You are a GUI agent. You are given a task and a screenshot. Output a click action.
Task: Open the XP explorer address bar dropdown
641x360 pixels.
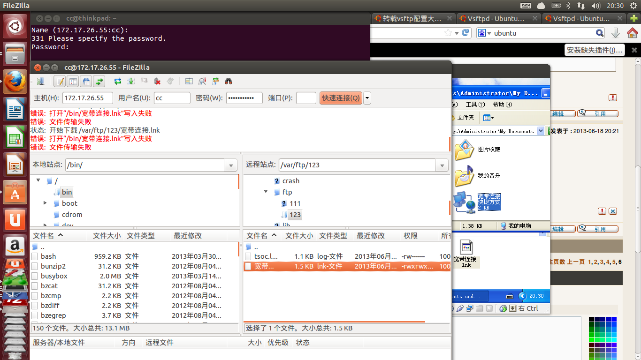(541, 131)
